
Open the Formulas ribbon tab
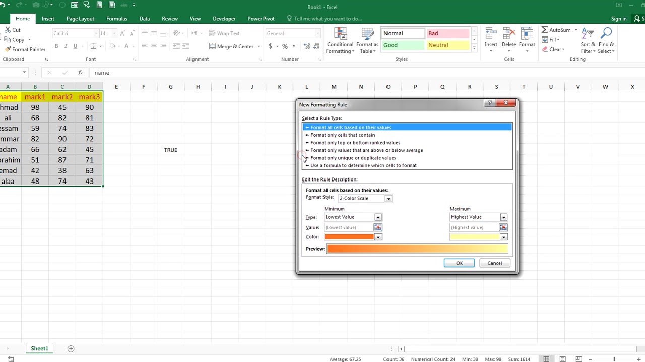click(116, 19)
